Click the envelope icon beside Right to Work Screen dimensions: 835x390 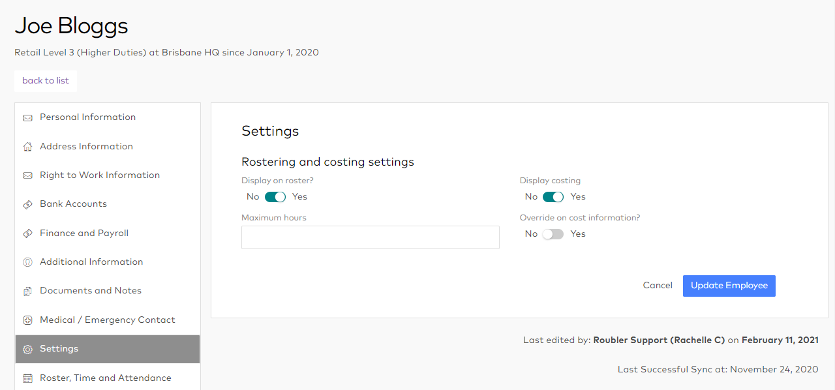[27, 175]
